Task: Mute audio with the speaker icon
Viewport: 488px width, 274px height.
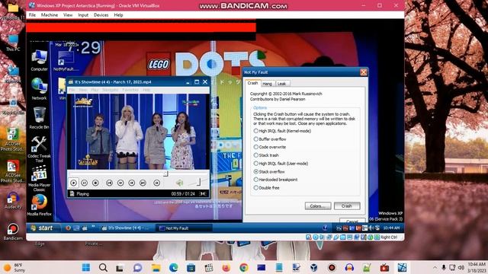Action: point(180,183)
